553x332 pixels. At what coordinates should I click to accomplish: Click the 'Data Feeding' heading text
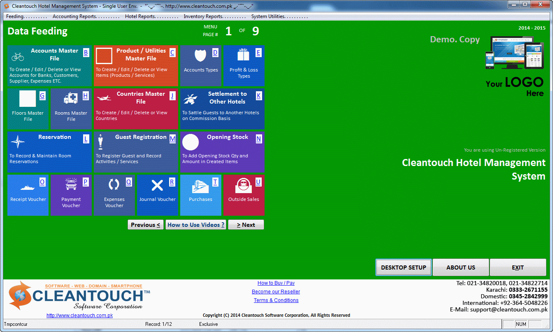click(x=37, y=31)
